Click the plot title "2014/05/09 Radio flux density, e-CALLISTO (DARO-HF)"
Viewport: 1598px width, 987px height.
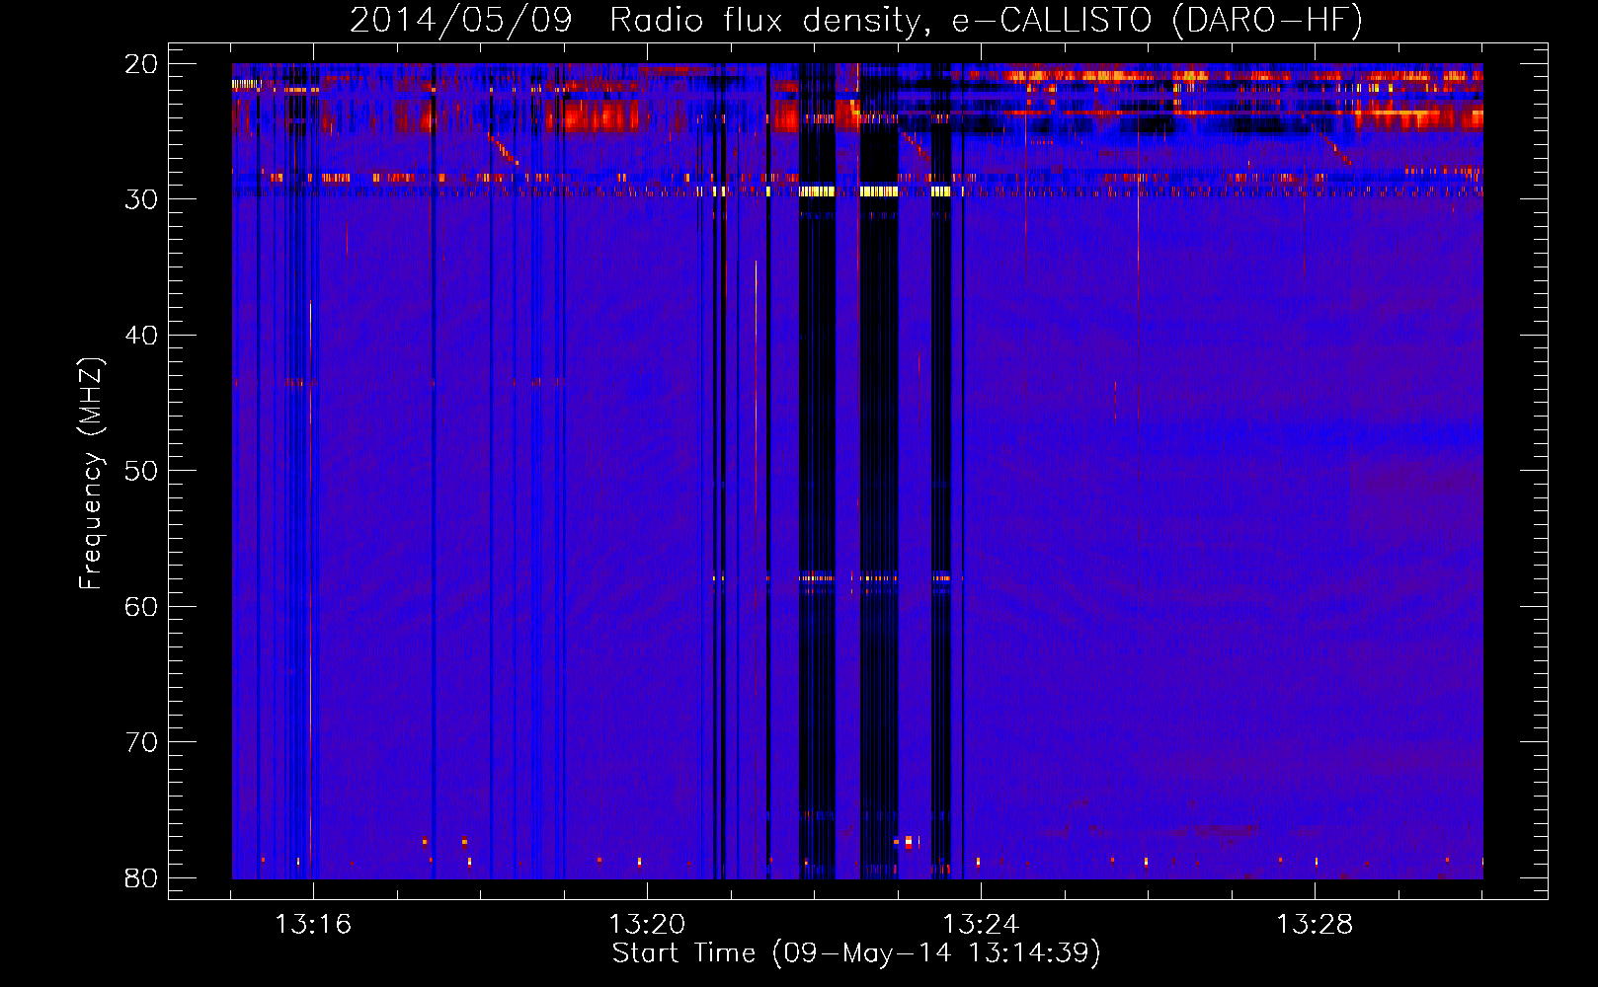[x=856, y=20]
